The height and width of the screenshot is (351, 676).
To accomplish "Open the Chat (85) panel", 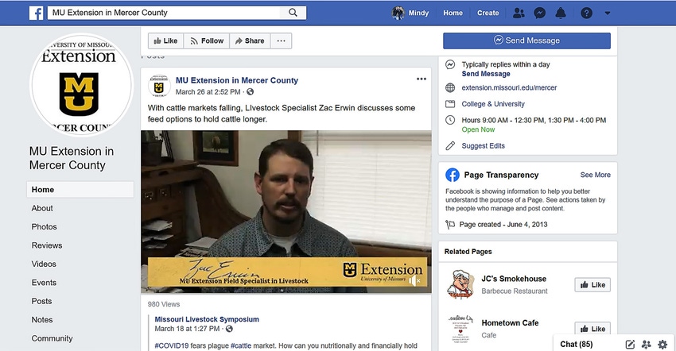I will point(577,344).
